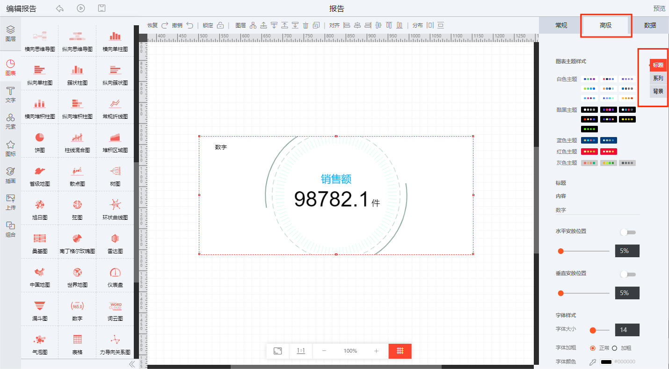The image size is (669, 369).
Task: Select the 加粗 font weight radio button
Action: click(615, 348)
